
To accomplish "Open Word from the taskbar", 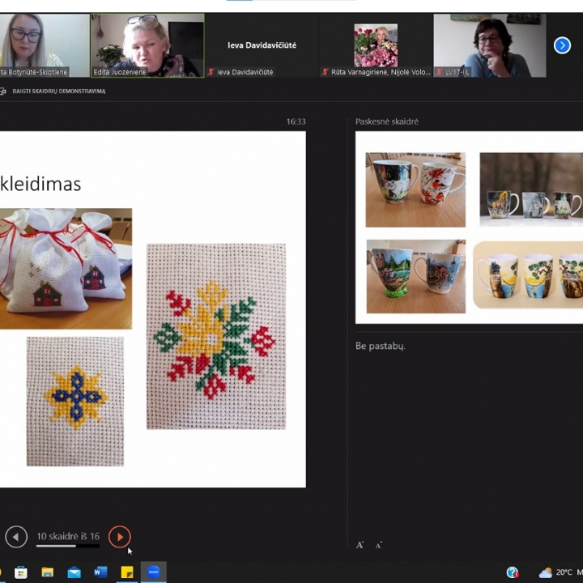I will pyautogui.click(x=100, y=572).
